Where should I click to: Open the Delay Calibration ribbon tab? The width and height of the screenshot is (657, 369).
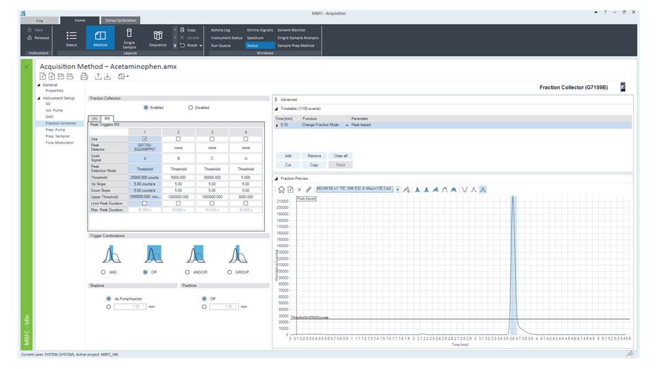[x=122, y=20]
